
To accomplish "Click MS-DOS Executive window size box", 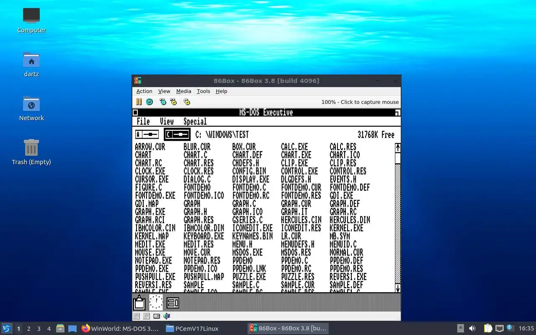I will tap(397, 112).
